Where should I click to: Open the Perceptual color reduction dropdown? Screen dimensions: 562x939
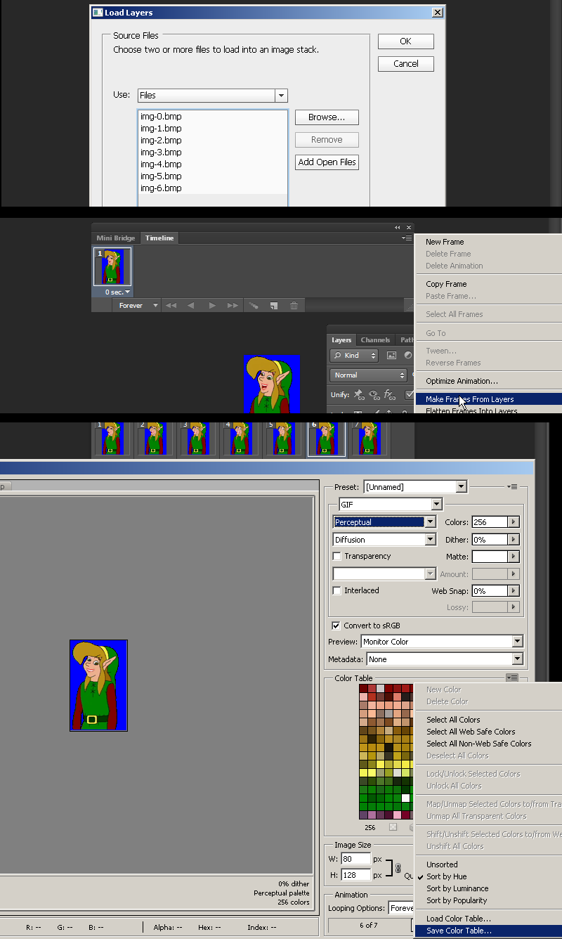pyautogui.click(x=430, y=522)
